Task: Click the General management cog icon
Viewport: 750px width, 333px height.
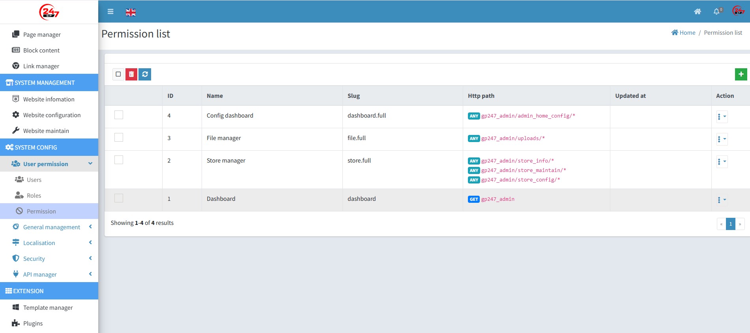Action: tap(16, 226)
